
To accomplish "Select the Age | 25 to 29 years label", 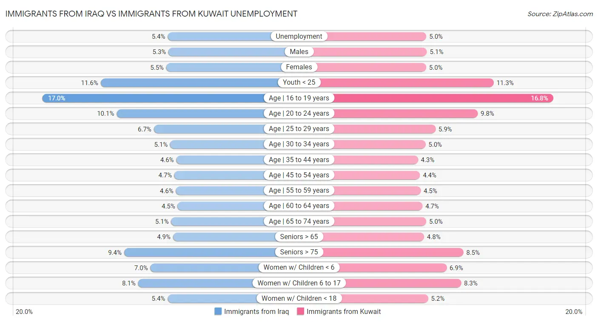I will coord(299,129).
